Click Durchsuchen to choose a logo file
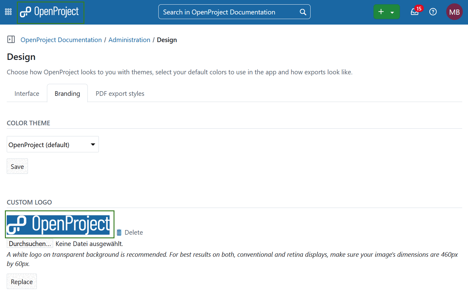This screenshot has width=468, height=293. (29, 243)
